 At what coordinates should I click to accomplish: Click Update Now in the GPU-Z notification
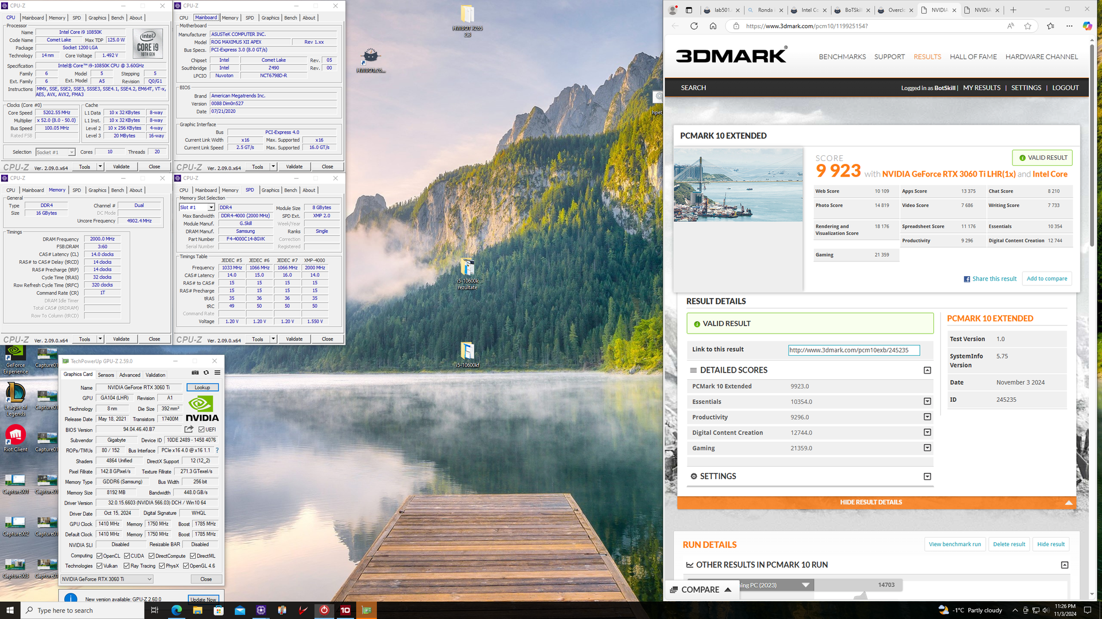click(204, 600)
